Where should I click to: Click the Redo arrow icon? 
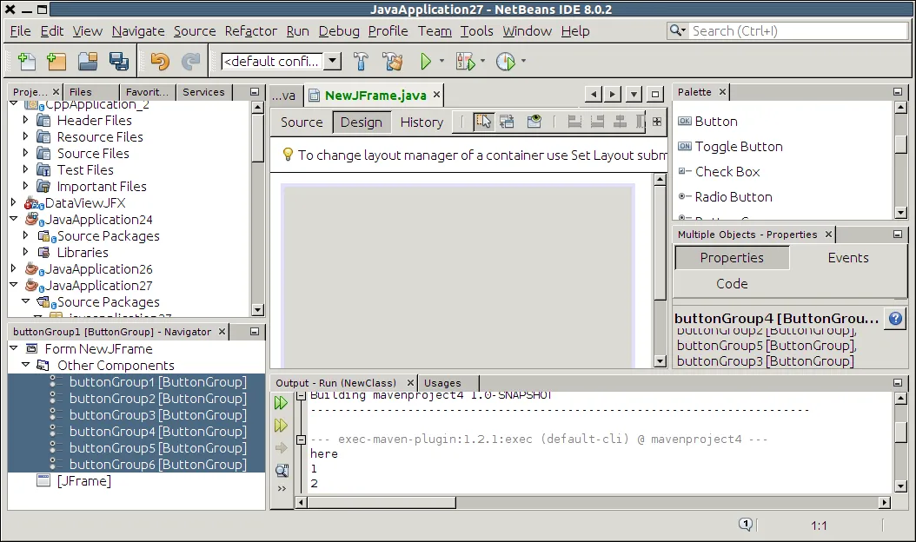(x=190, y=62)
